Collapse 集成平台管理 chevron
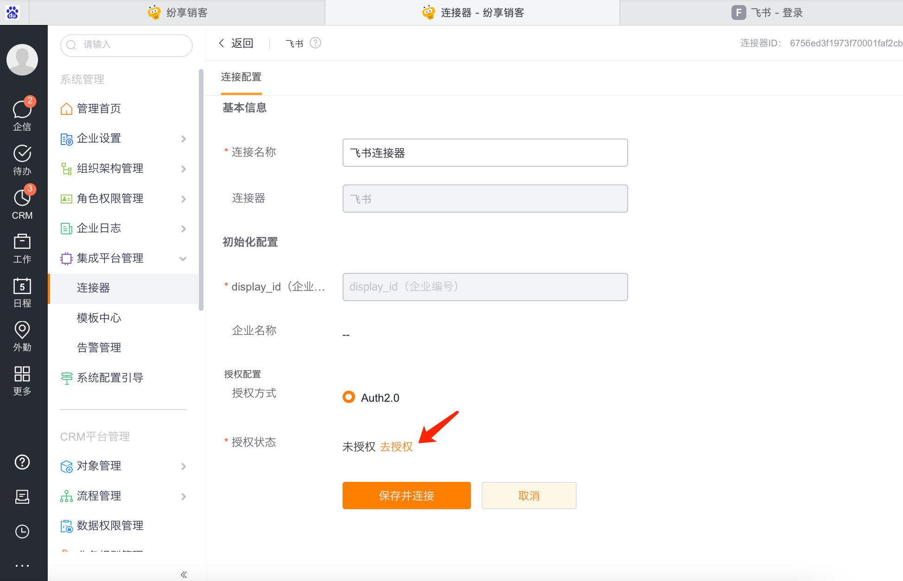This screenshot has width=903, height=581. [183, 259]
